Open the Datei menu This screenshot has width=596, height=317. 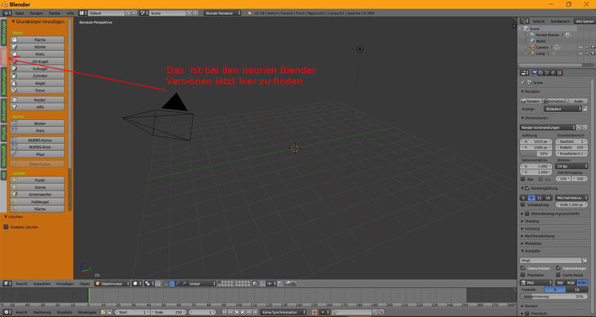[20, 14]
